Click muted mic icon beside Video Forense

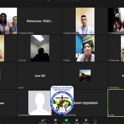(x=109, y=33)
